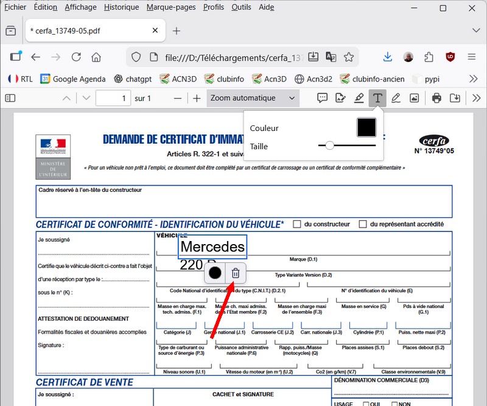Save the PDF with download icon
This screenshot has width=487, height=406.
[x=455, y=98]
